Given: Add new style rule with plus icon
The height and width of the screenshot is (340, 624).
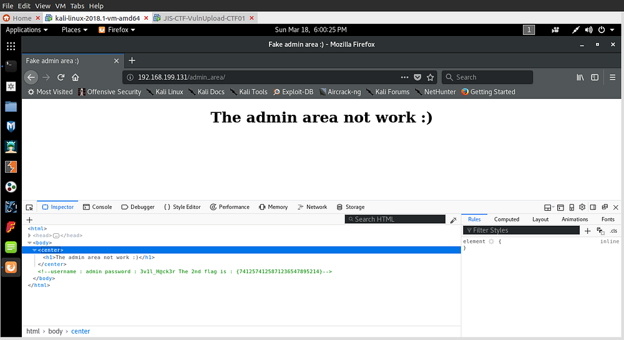Looking at the screenshot, I should pos(587,230).
